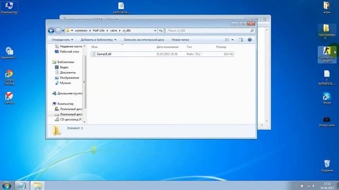Change view with the view icon button

(x=227, y=40)
